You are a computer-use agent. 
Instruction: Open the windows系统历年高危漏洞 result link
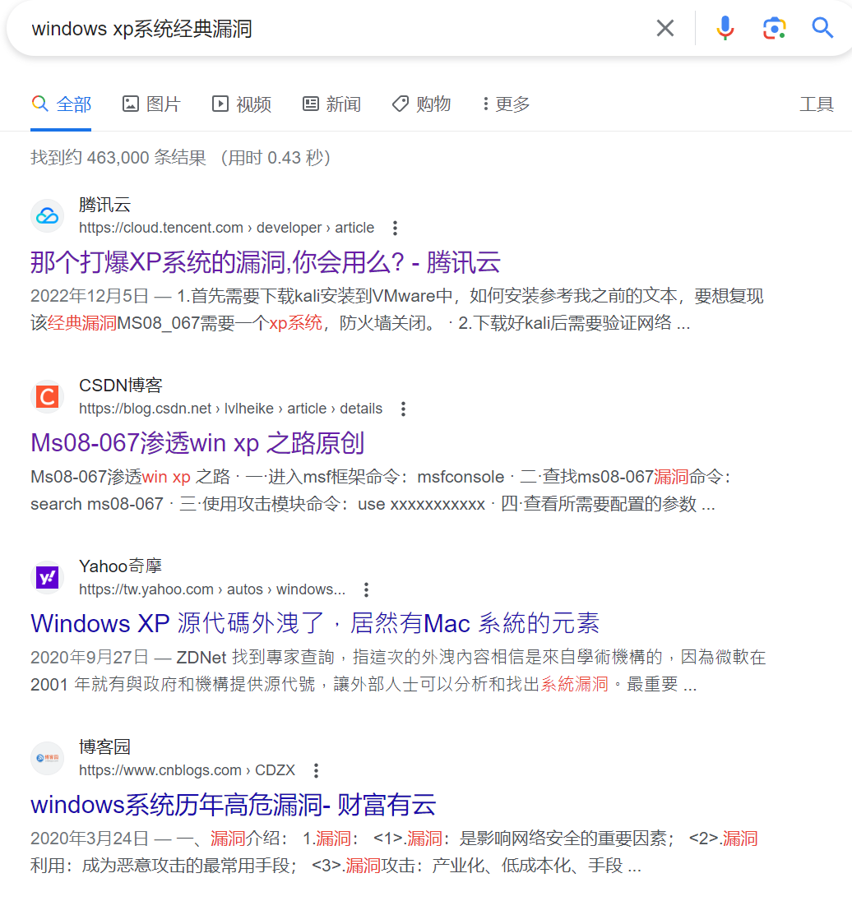(x=234, y=805)
